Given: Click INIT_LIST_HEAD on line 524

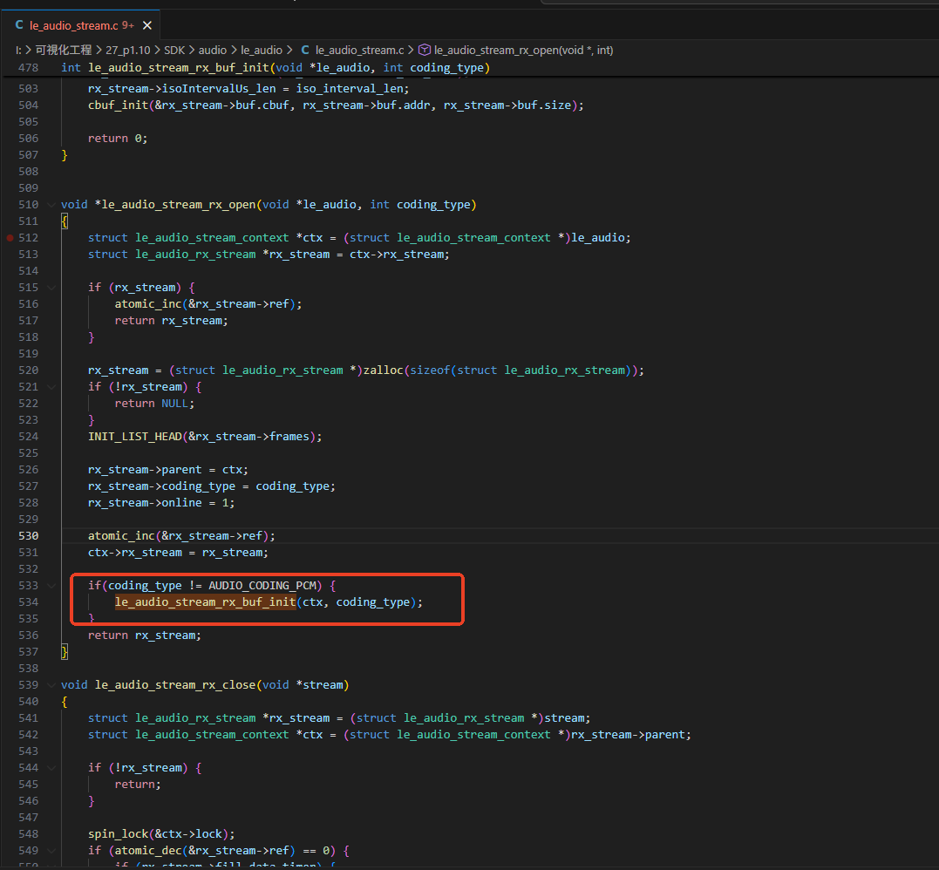Looking at the screenshot, I should (x=135, y=437).
